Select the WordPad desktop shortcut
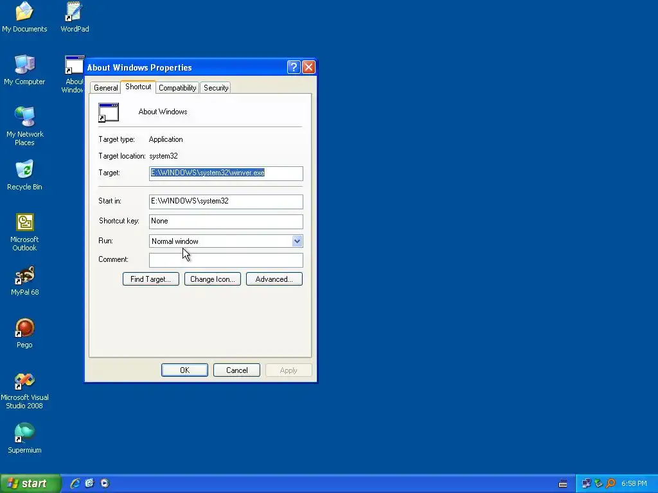 75,17
